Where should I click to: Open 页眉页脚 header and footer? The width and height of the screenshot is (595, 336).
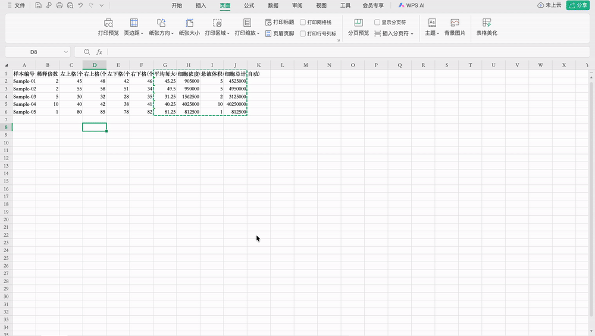click(280, 34)
